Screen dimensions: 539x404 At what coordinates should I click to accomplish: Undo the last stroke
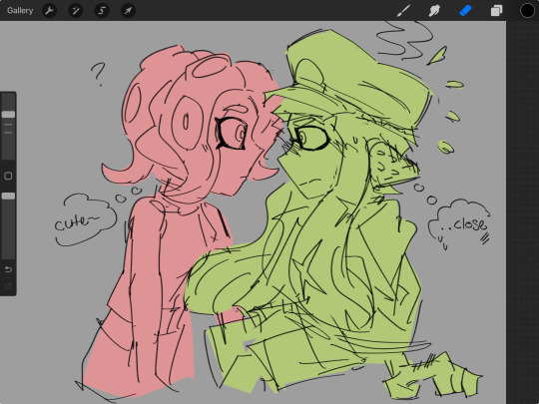8,269
